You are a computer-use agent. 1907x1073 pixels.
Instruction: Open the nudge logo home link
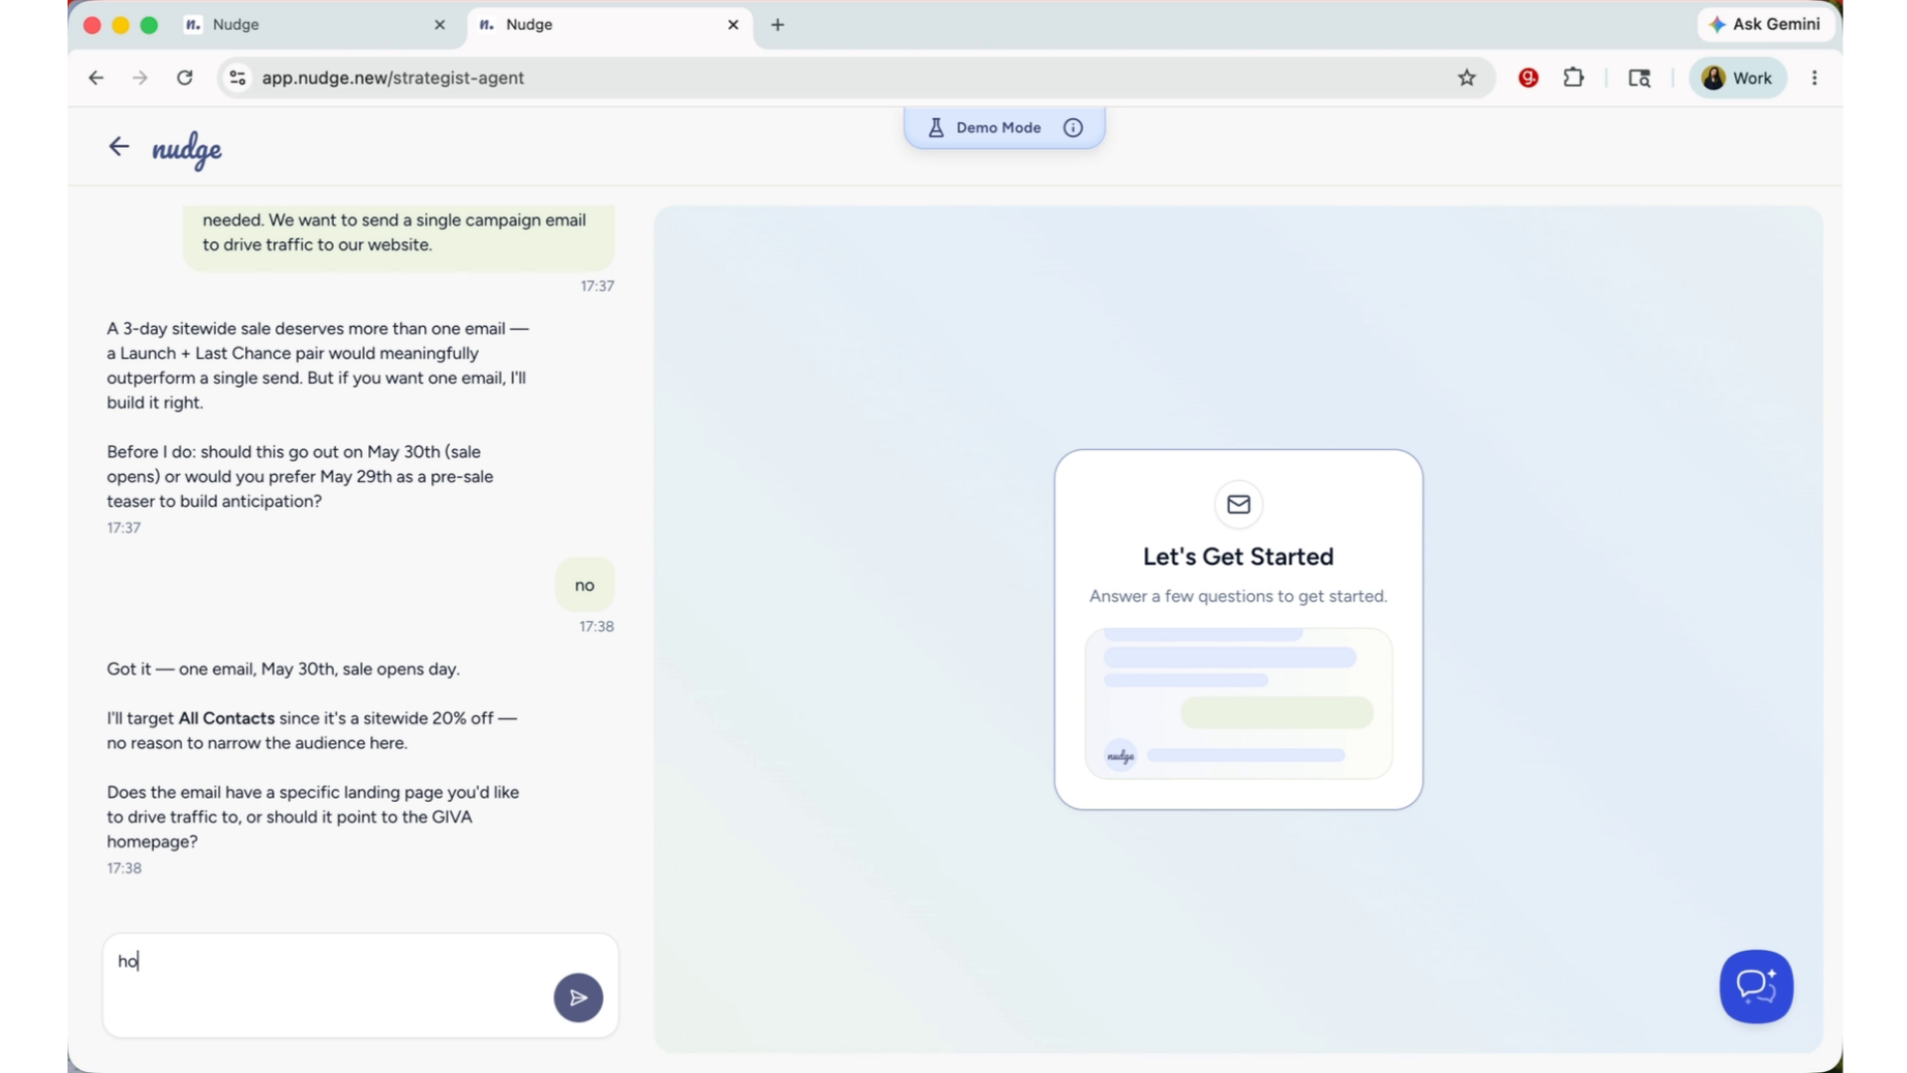pos(187,150)
